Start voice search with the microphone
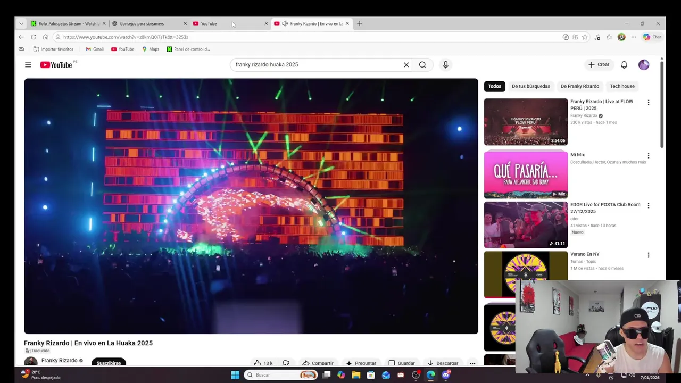The height and width of the screenshot is (383, 681). pos(445,65)
